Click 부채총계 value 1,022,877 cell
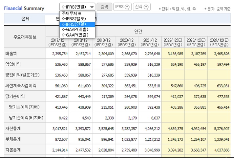Screen dimensions: 234x158 [129, 140]
